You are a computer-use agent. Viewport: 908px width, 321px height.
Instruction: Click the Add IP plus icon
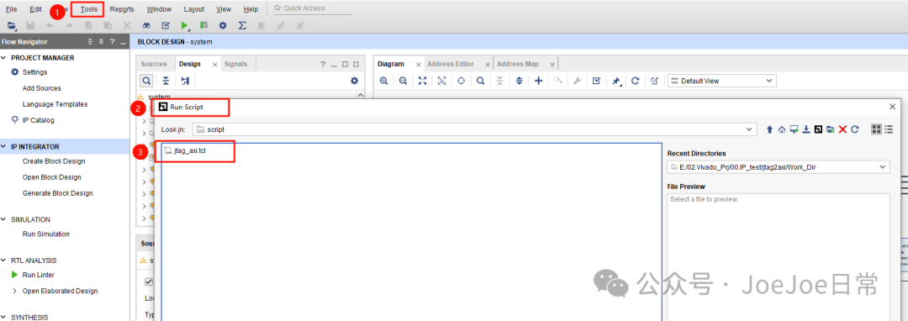538,81
